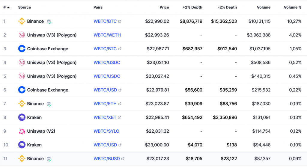This screenshot has width=307, height=168.
Task: Sort table by Price column header
Action: (164, 7)
